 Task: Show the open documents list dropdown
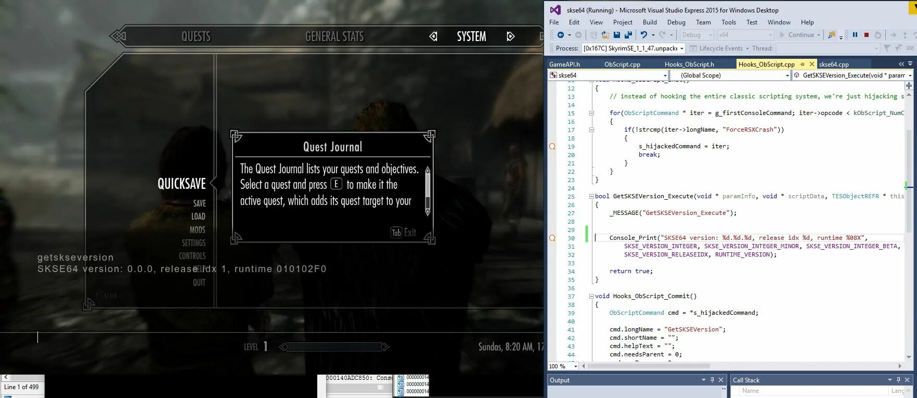(x=910, y=63)
